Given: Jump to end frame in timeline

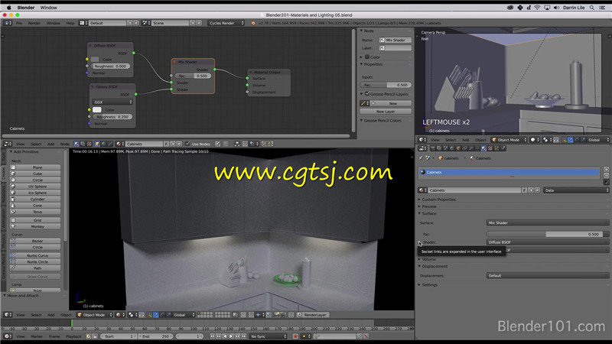Looking at the screenshot, I should click(x=244, y=336).
